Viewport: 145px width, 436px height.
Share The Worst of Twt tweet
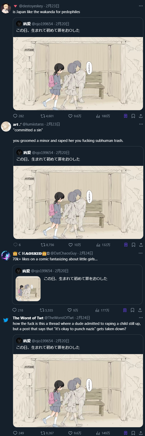pos(141,433)
